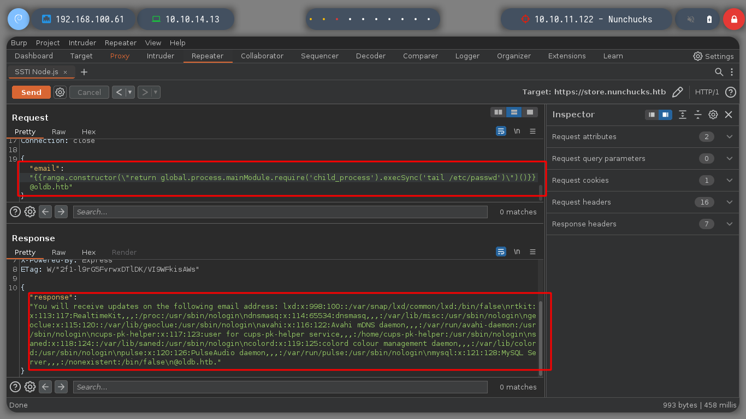Open Inspector settings gear

tap(713, 115)
